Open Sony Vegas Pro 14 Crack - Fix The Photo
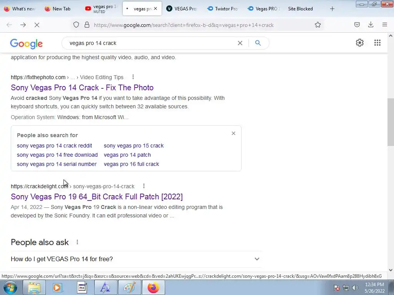 click(x=82, y=88)
